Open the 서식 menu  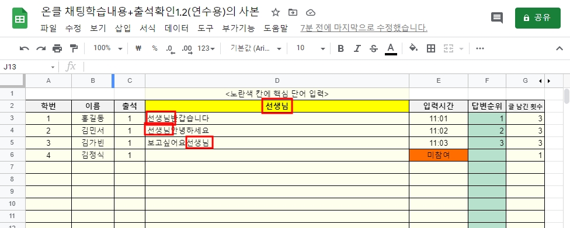(148, 28)
